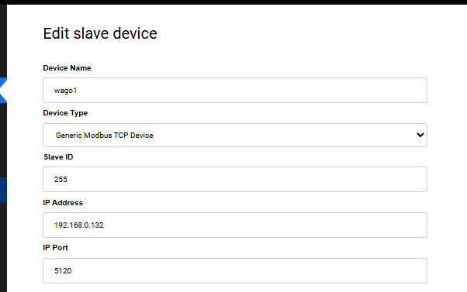Click the Slave ID label

pyautogui.click(x=58, y=157)
